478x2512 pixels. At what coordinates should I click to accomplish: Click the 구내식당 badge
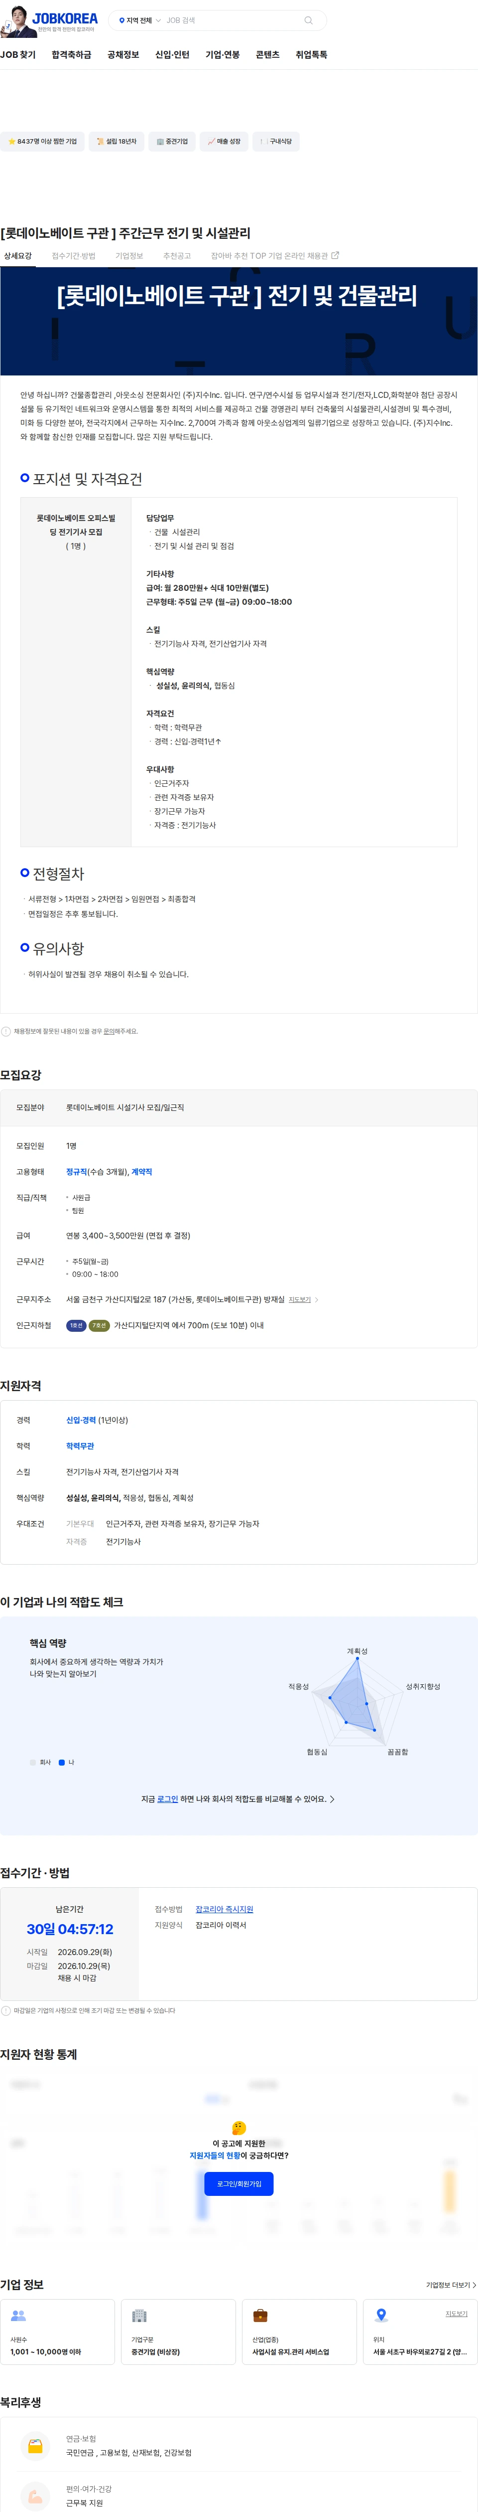click(275, 142)
